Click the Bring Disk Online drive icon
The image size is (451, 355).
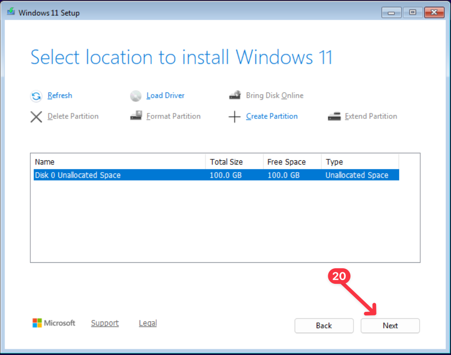[x=235, y=96]
